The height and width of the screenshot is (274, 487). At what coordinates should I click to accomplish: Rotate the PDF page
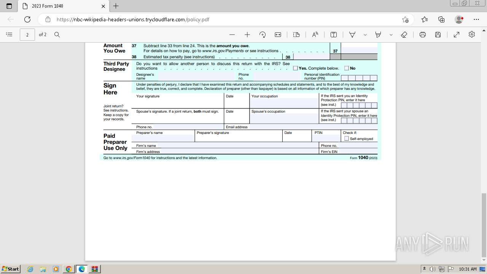[263, 35]
